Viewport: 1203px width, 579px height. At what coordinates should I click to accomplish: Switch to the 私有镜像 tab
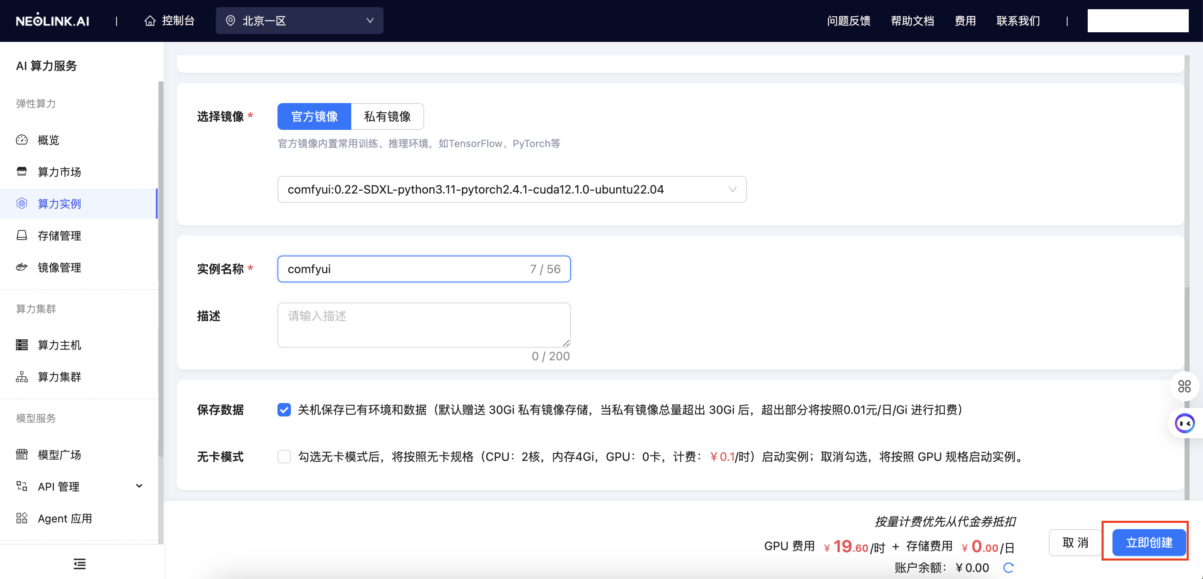[387, 116]
